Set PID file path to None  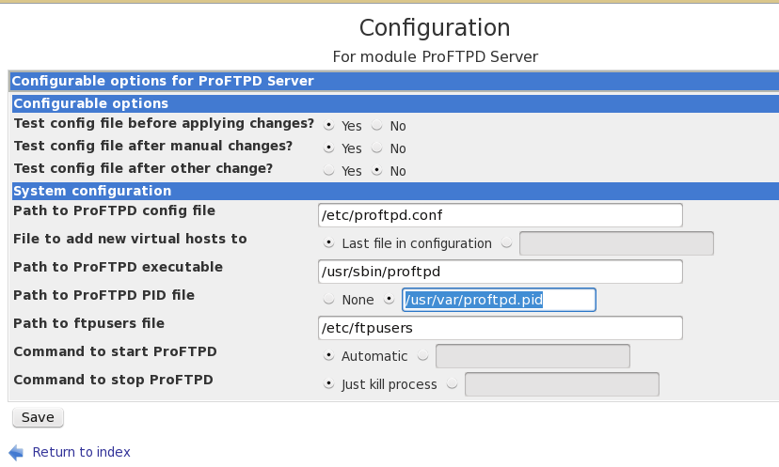pos(328,299)
